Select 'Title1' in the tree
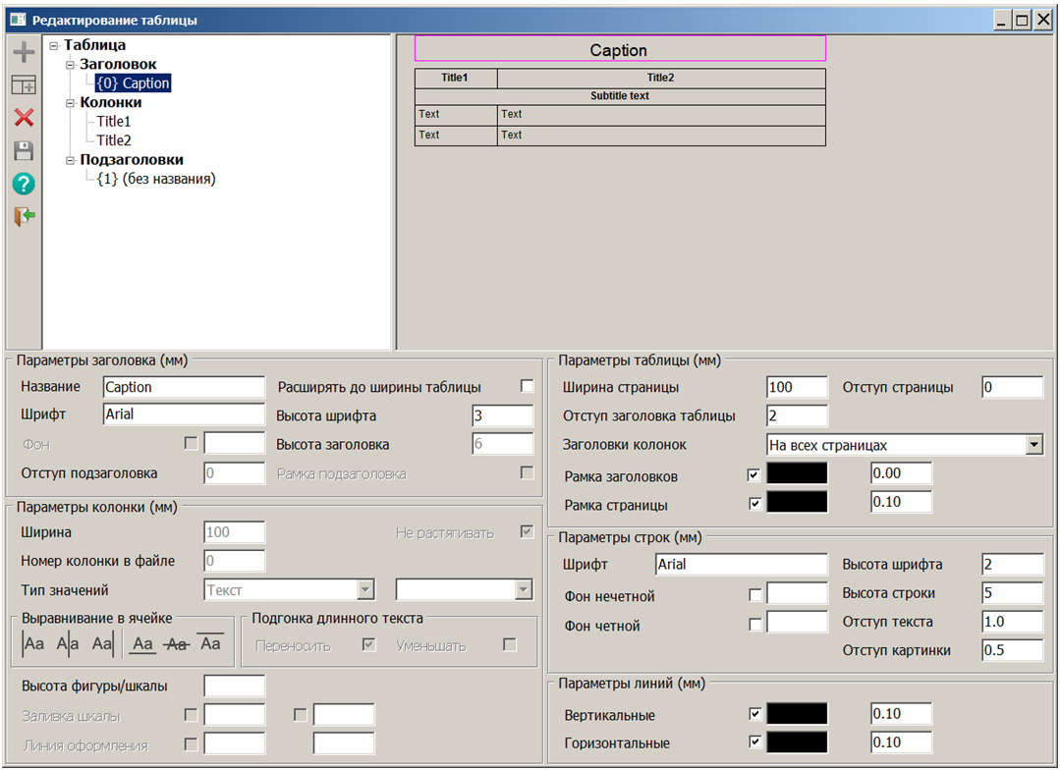Image resolution: width=1060 pixels, height=770 pixels. tap(113, 122)
